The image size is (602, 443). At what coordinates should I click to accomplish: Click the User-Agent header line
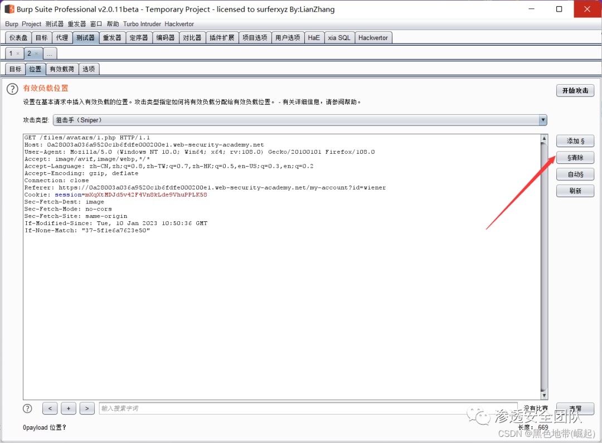coord(200,152)
